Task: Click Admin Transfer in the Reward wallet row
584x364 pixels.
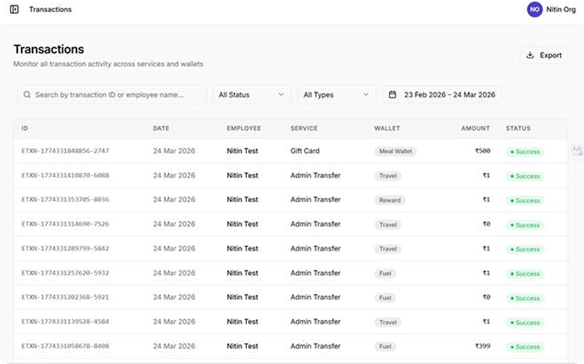Action: click(x=315, y=199)
